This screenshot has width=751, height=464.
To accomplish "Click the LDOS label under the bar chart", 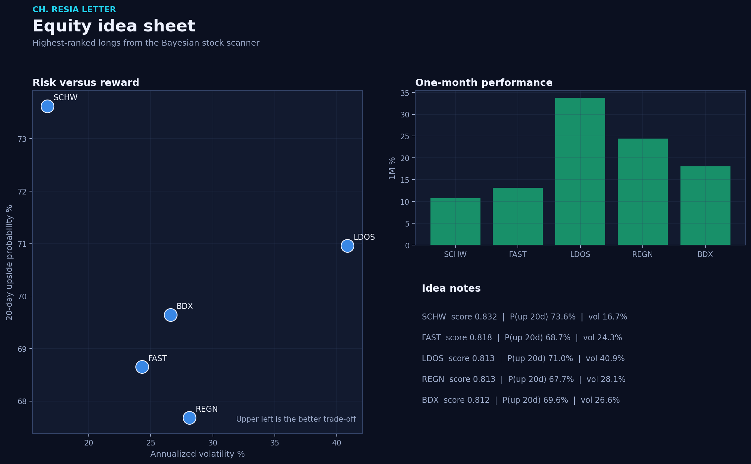I will click(580, 254).
